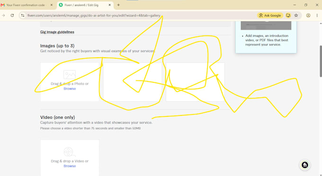Open the Gig image guidelines link
Screen dimensions: 322x176
pyautogui.click(x=57, y=32)
